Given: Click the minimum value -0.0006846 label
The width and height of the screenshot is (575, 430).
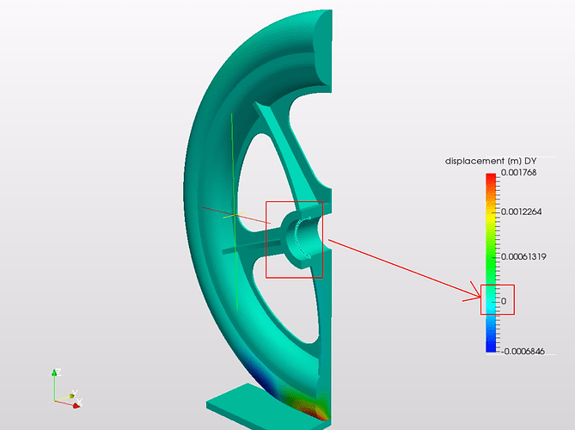Looking at the screenshot, I should pyautogui.click(x=523, y=351).
